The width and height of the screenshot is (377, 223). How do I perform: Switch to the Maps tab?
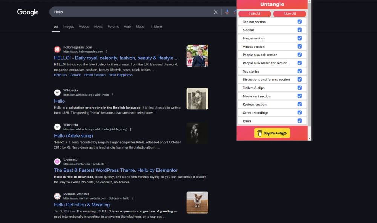(140, 27)
